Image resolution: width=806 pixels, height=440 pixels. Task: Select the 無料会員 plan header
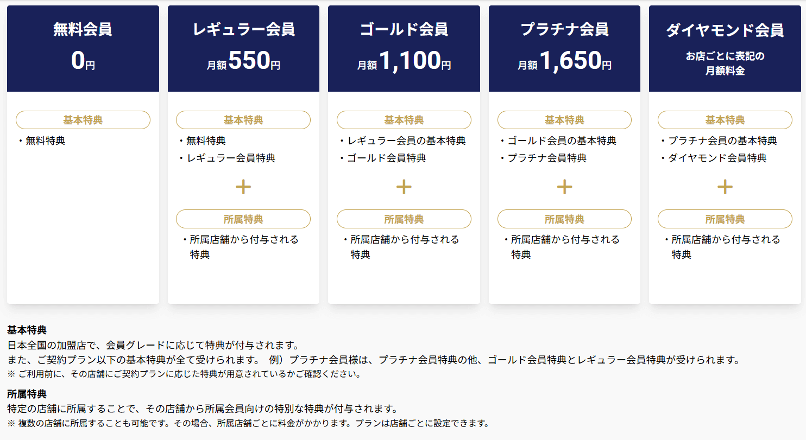tap(83, 49)
